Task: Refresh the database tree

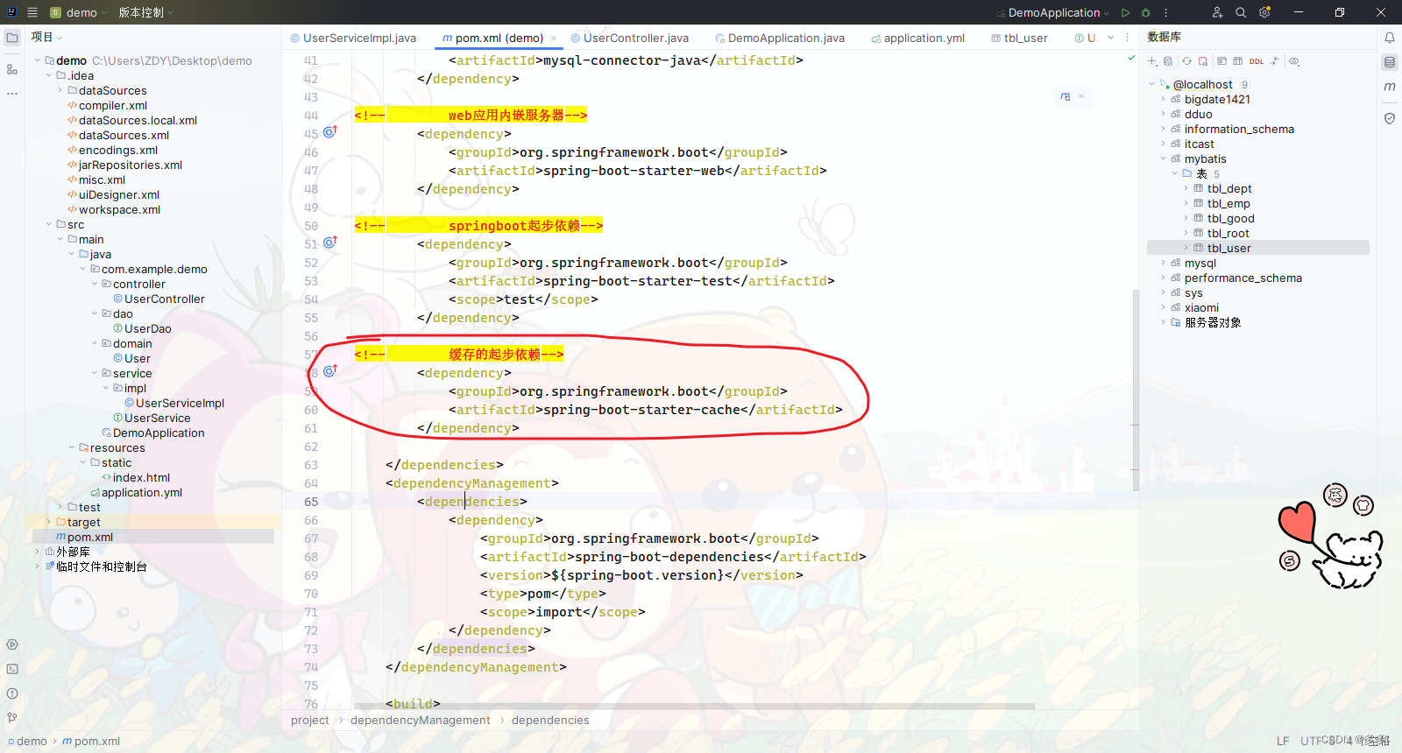Action: tap(1186, 61)
